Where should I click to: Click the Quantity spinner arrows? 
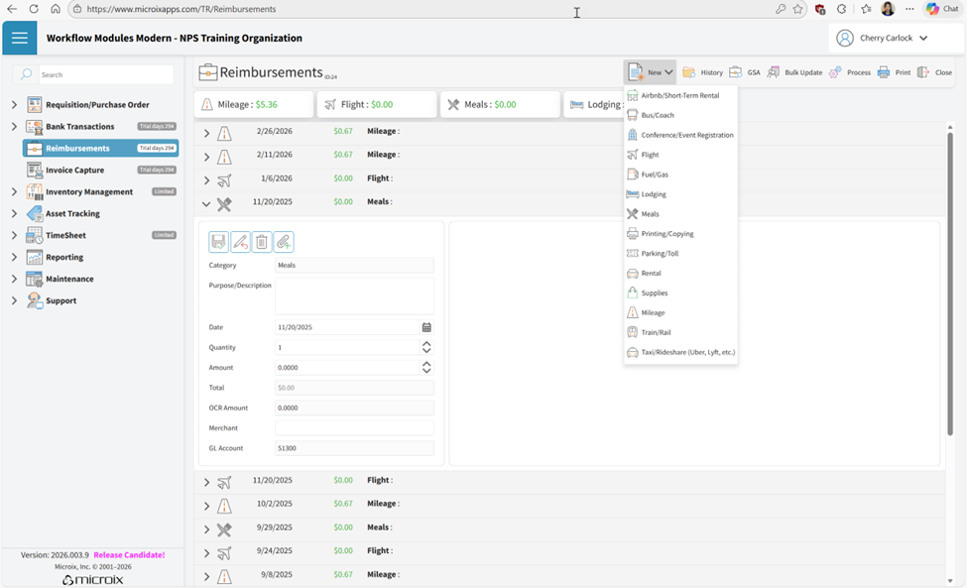[426, 347]
